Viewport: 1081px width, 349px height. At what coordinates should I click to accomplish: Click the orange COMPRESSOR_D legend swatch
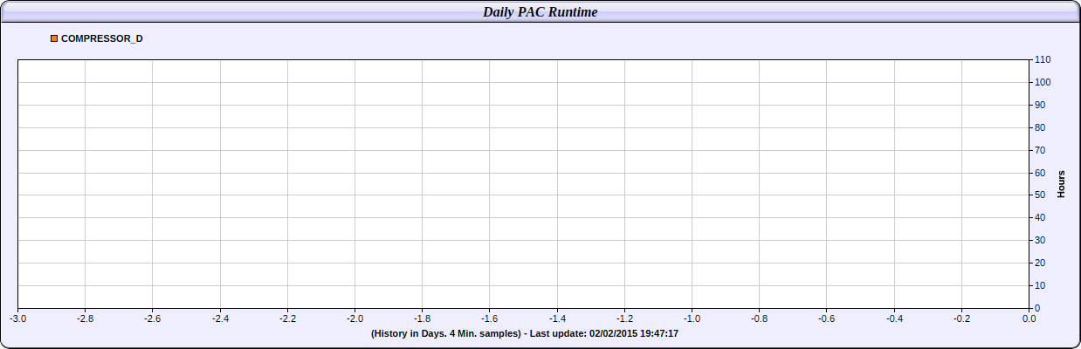tap(54, 38)
